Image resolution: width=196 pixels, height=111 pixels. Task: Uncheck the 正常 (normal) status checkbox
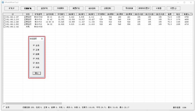34,50
